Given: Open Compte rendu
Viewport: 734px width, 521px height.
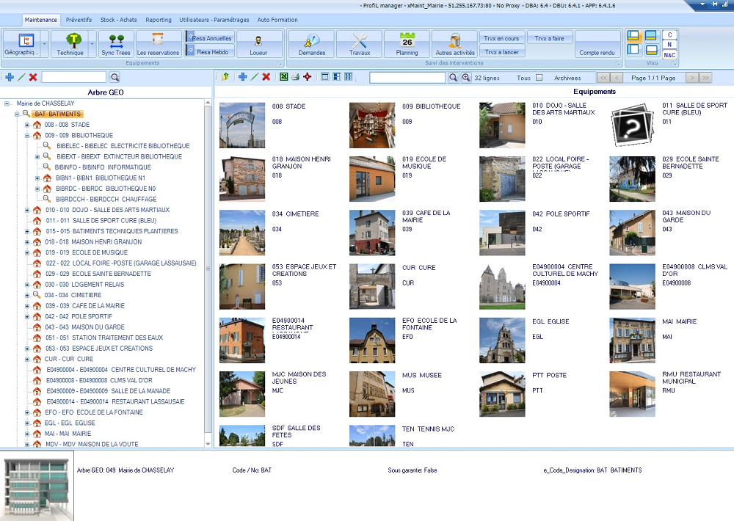Looking at the screenshot, I should click(597, 44).
